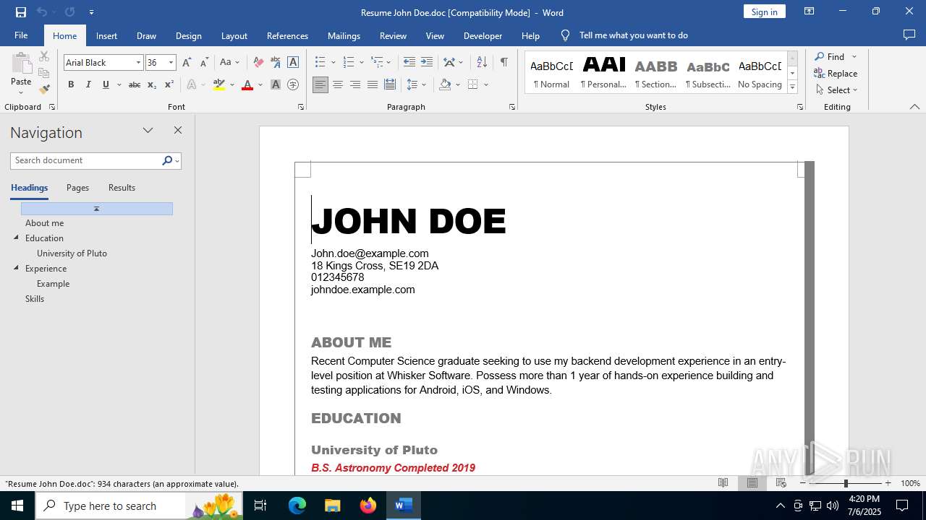926x520 pixels.
Task: Jump to the University of Pluto heading
Action: (72, 253)
